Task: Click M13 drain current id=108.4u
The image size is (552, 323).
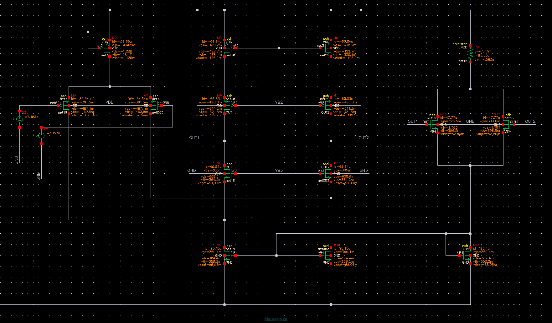Action: [x=481, y=248]
